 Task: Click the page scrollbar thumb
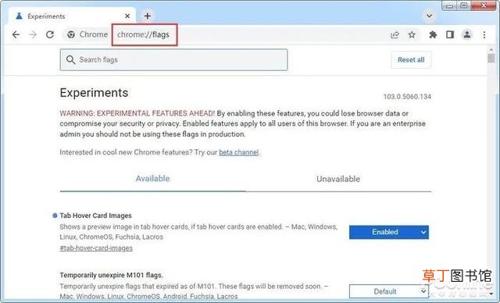pos(491,59)
